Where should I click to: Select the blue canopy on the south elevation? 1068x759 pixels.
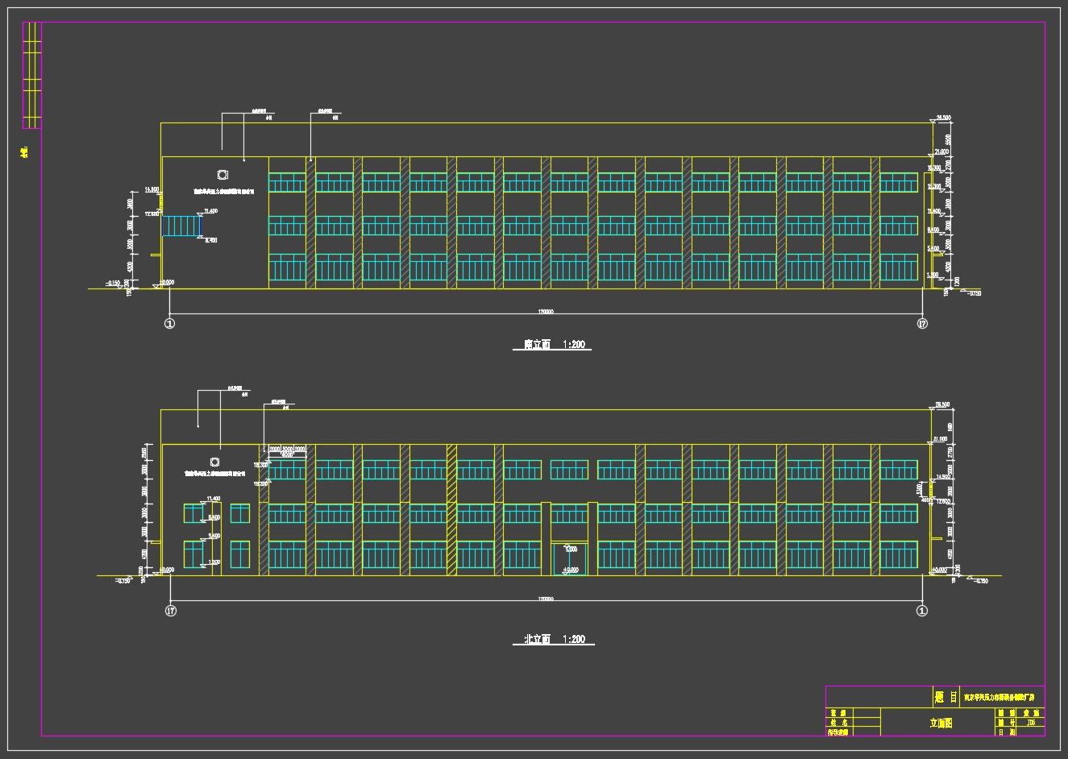coord(181,226)
